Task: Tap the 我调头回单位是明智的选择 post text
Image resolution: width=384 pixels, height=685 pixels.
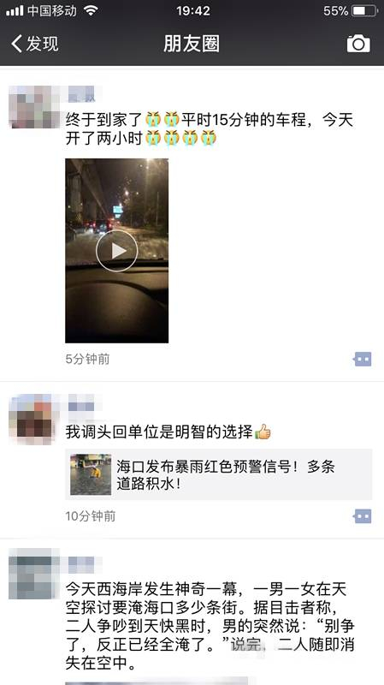Action: tap(168, 432)
